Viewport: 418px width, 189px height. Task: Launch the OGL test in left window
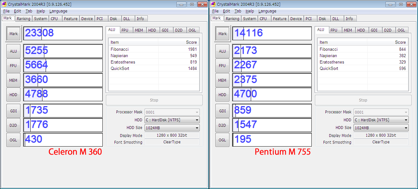pyautogui.click(x=13, y=140)
